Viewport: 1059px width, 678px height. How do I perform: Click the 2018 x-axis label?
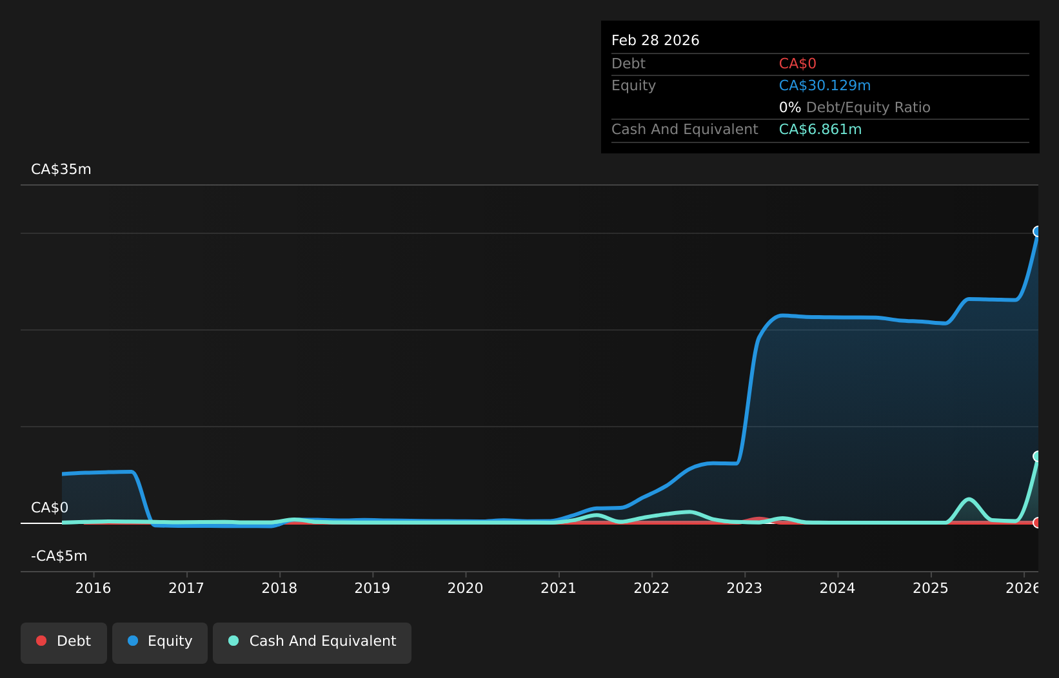pos(279,588)
